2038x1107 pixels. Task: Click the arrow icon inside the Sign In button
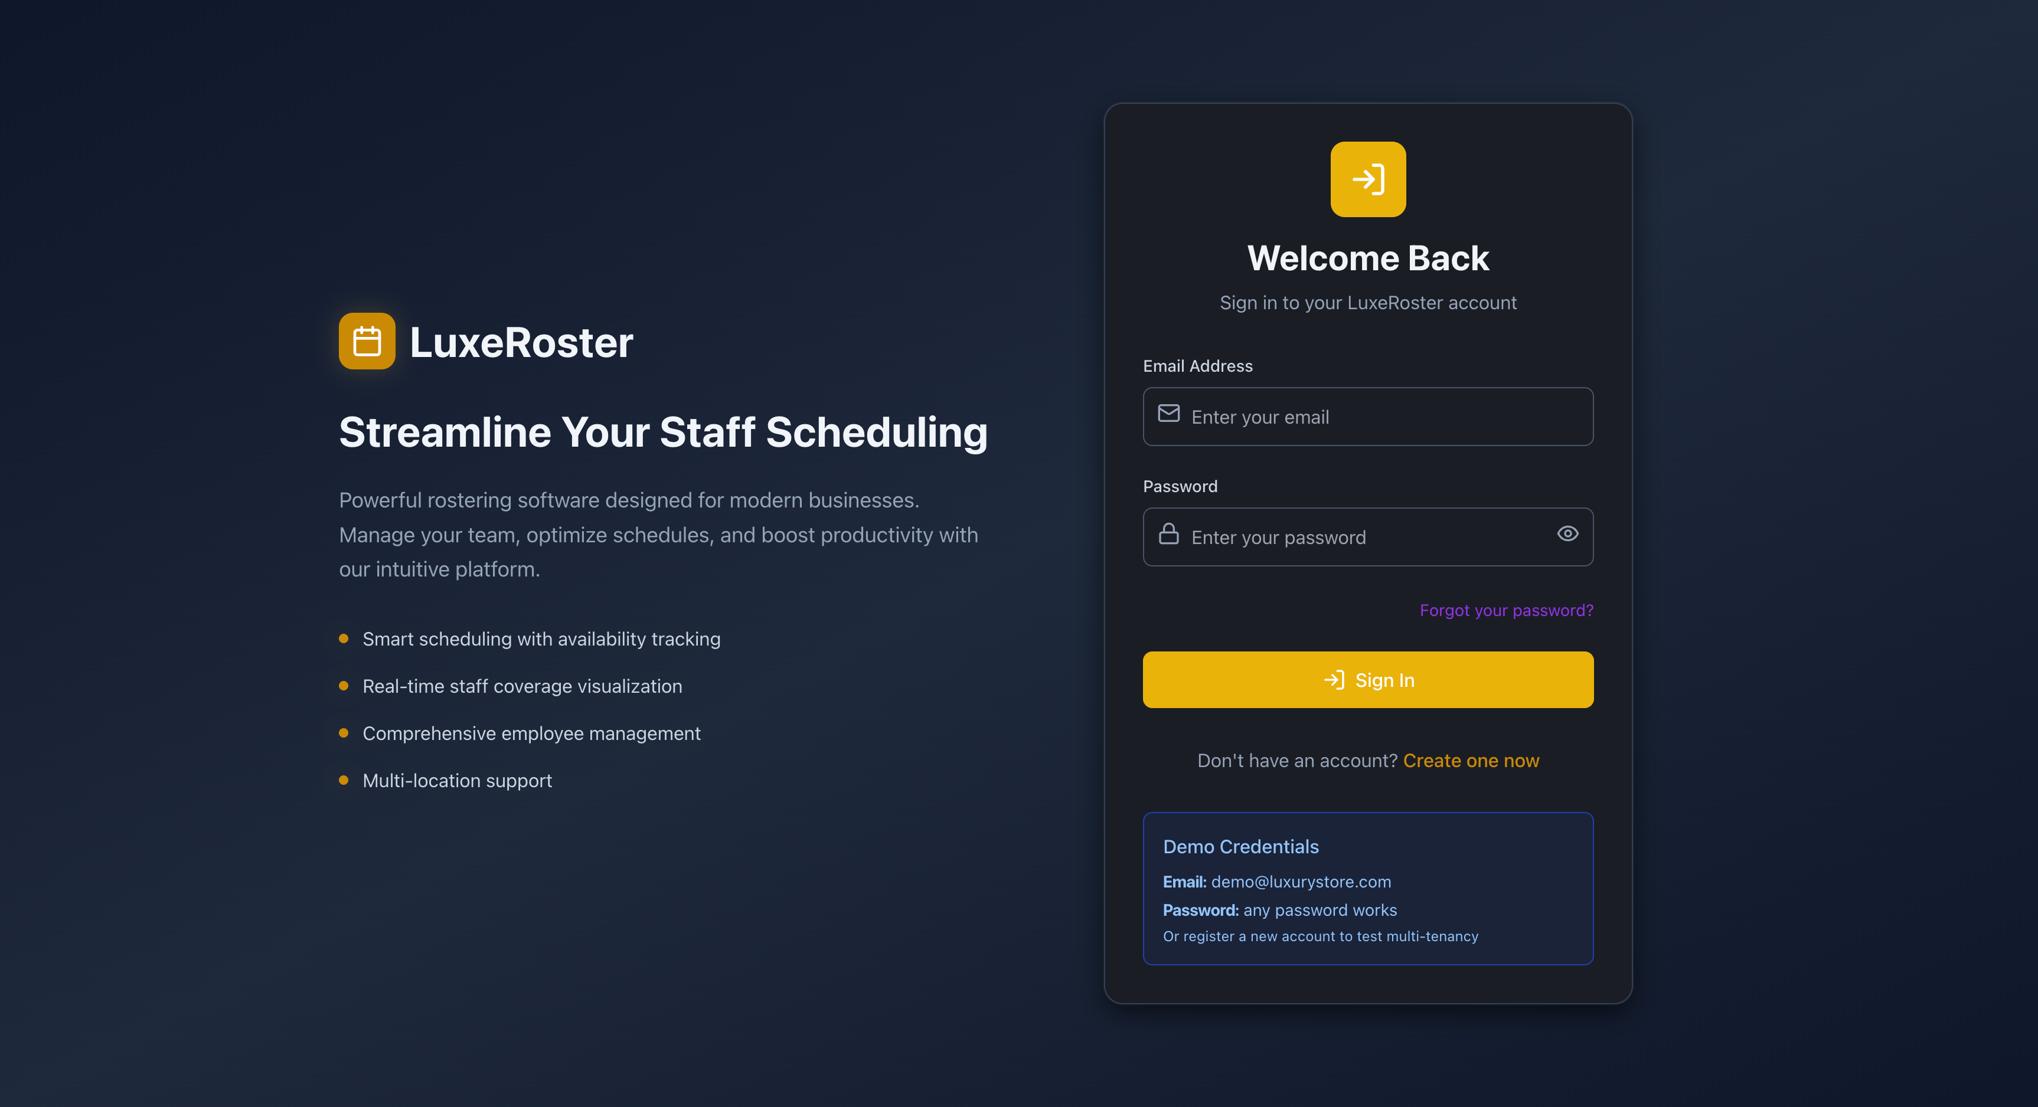point(1335,679)
